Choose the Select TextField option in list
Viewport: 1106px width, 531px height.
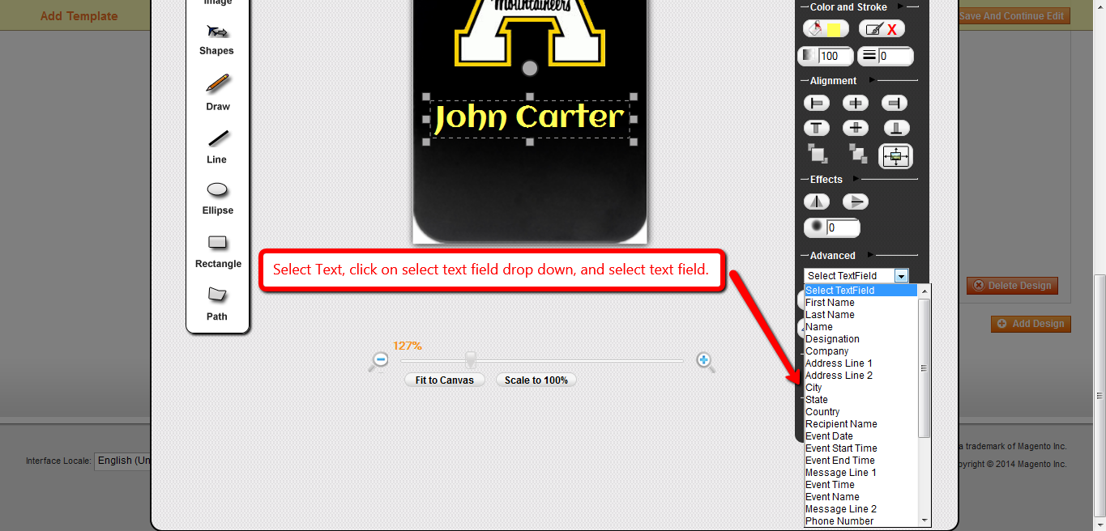[860, 291]
